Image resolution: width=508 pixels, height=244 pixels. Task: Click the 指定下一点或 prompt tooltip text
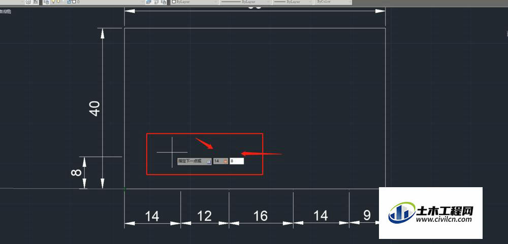coord(190,161)
